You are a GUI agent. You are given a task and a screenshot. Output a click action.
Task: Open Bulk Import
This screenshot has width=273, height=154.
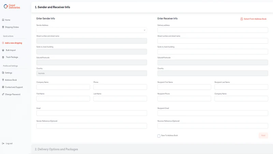[11, 50]
